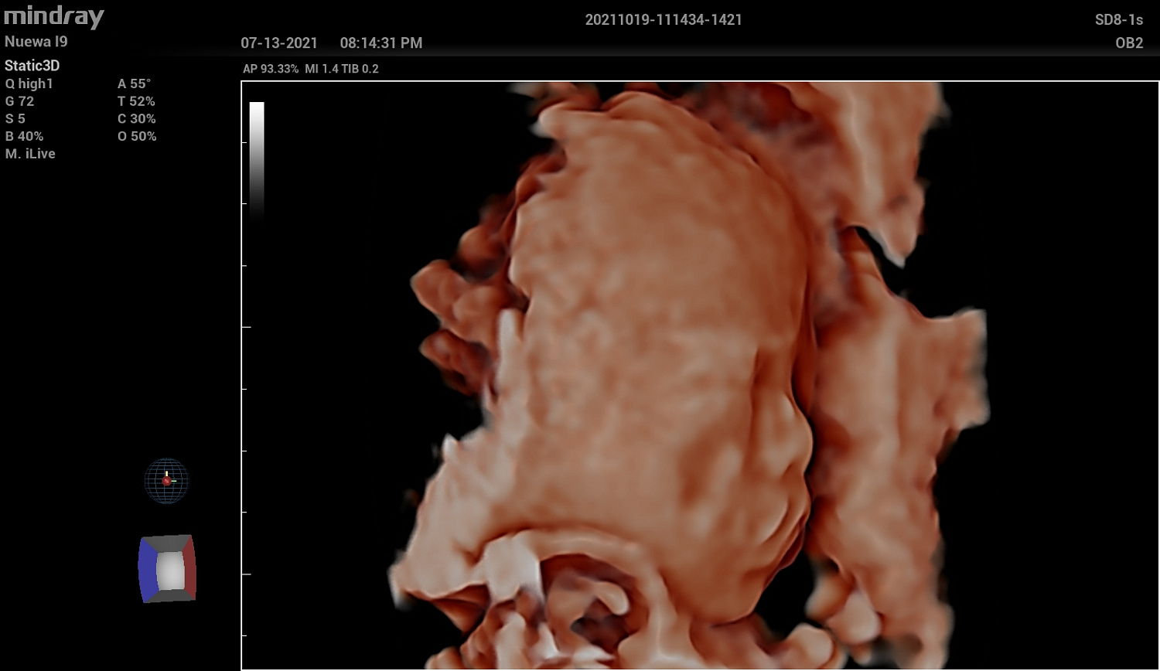Click the T 52% threshold value
The width and height of the screenshot is (1160, 671).
(136, 101)
